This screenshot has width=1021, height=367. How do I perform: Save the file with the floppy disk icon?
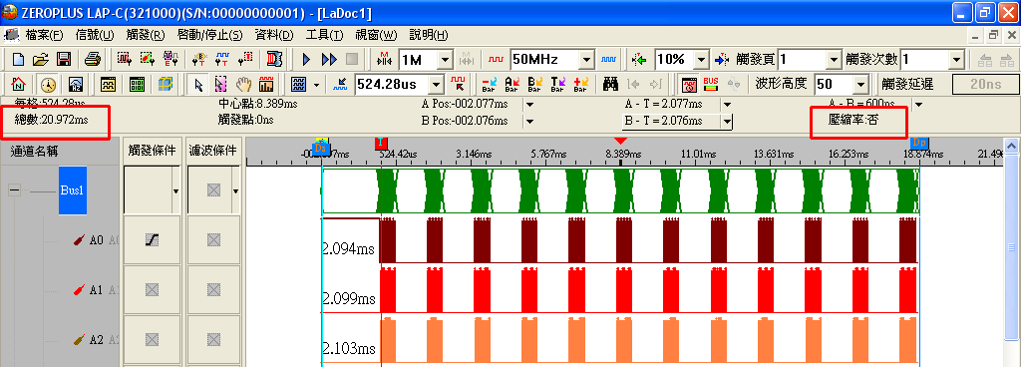pos(64,60)
